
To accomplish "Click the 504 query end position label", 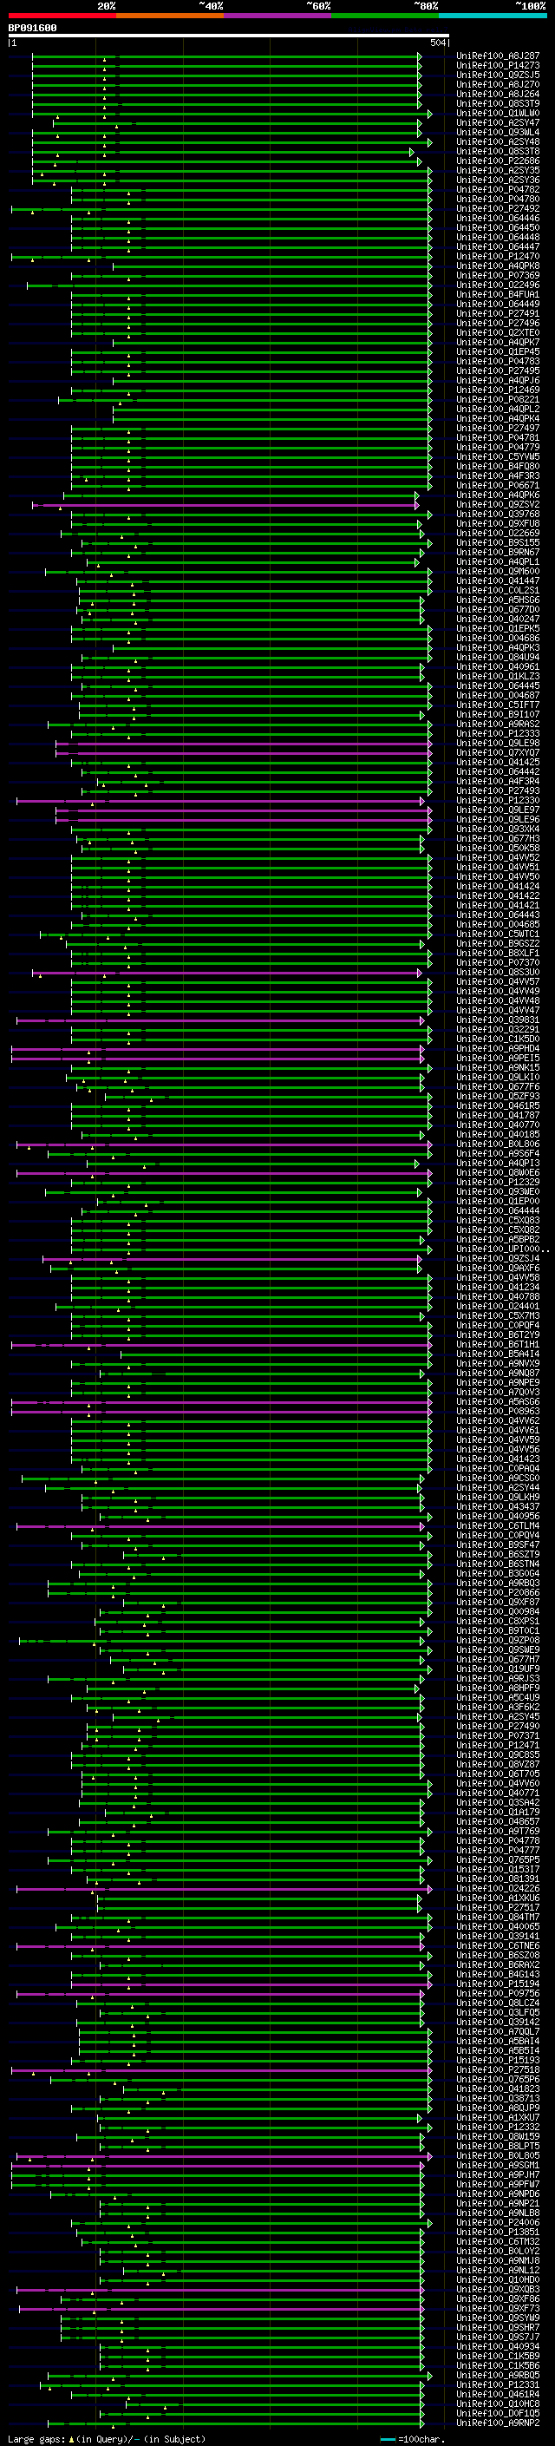I will [437, 43].
